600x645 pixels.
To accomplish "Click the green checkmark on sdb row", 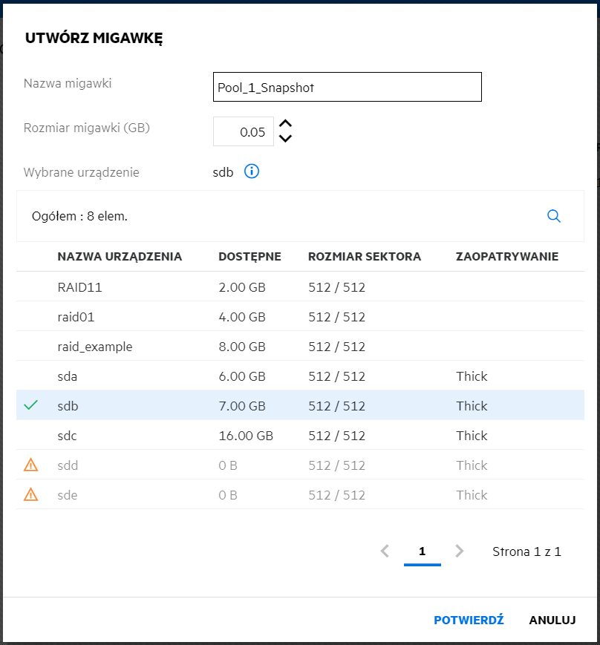I will point(30,406).
